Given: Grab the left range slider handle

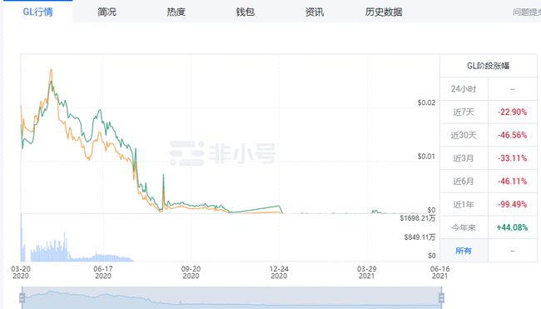Looking at the screenshot, I should click(x=22, y=297).
